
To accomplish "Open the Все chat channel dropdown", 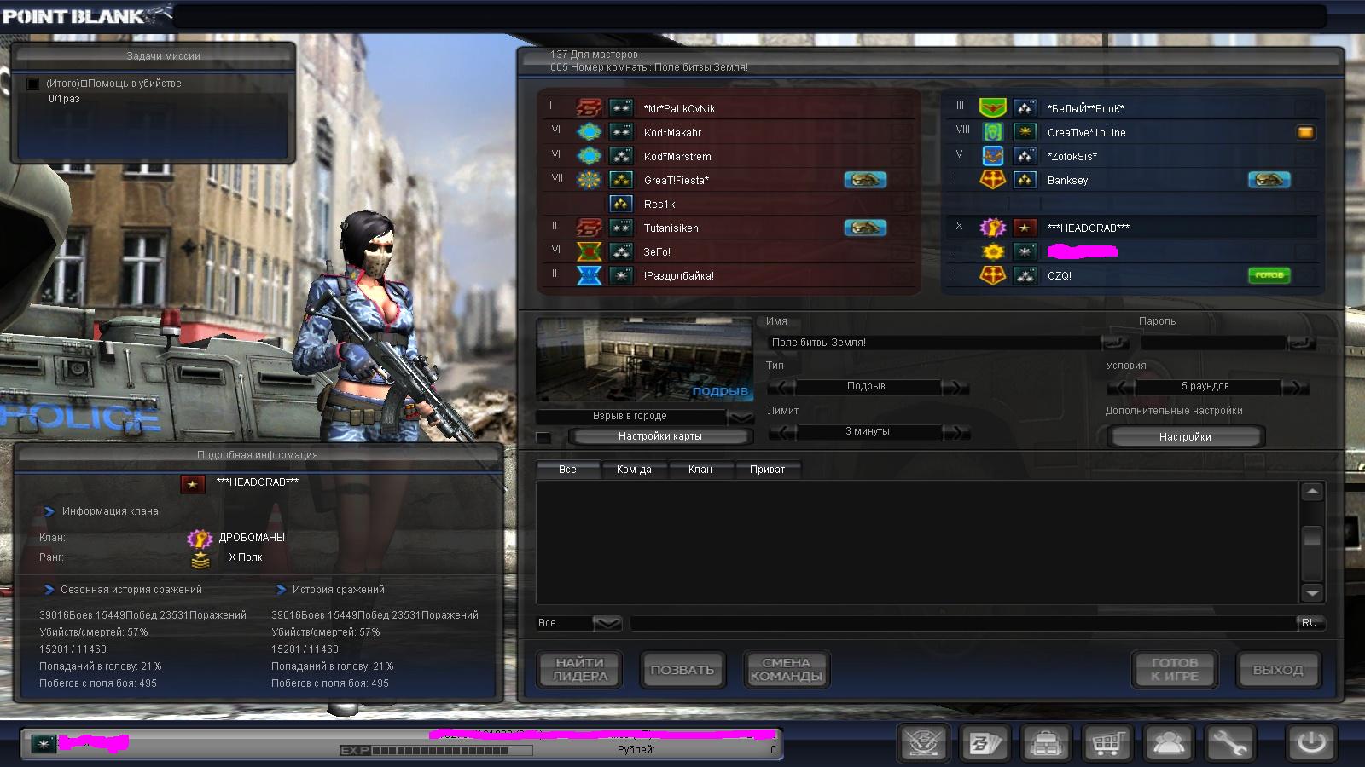I will 607,624.
